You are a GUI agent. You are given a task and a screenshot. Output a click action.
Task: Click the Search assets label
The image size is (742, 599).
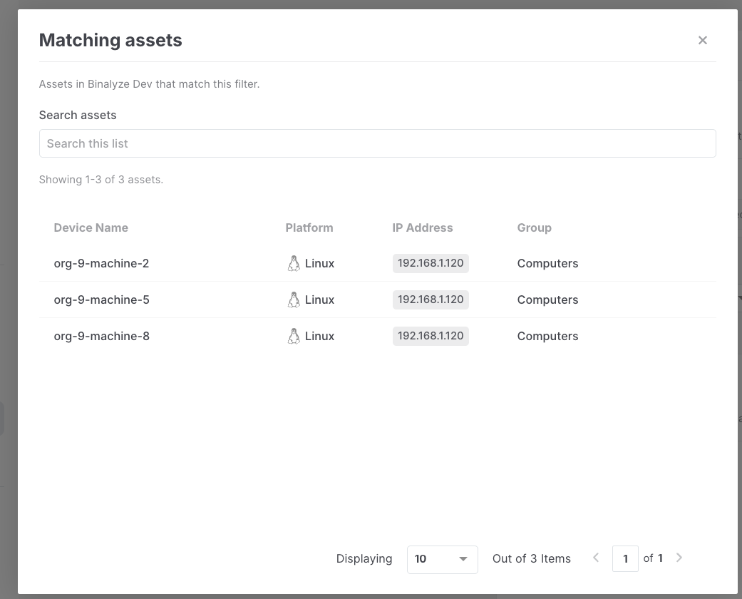[78, 115]
